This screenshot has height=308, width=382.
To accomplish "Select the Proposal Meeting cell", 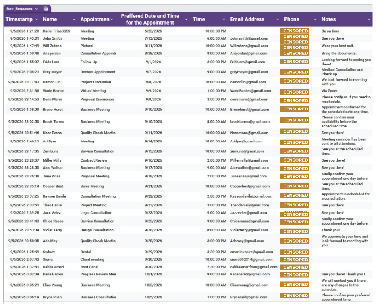I will click(x=95, y=176).
